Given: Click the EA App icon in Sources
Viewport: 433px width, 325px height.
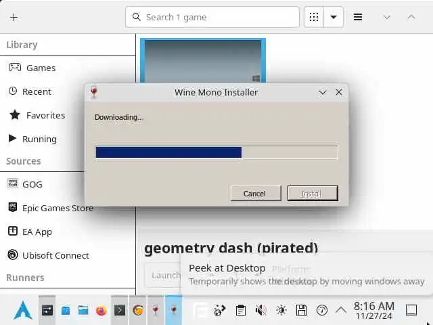Looking at the screenshot, I should 13,231.
